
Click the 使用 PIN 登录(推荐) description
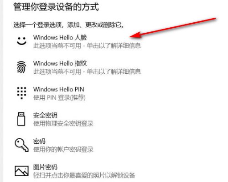coord(59,97)
